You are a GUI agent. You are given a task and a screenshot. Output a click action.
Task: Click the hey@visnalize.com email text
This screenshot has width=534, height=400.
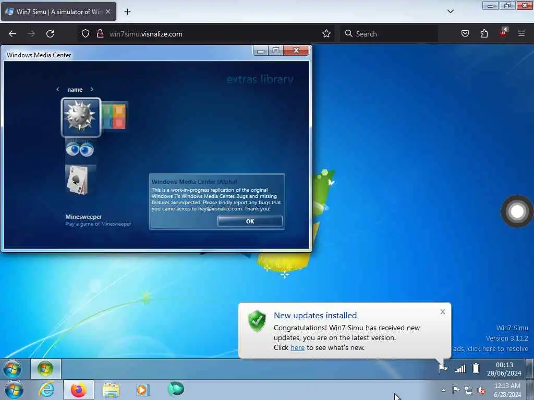220,208
